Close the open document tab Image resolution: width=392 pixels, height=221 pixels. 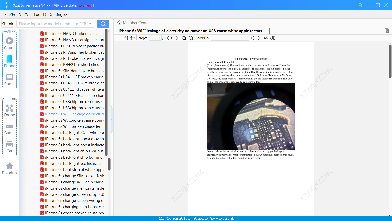click(387, 31)
